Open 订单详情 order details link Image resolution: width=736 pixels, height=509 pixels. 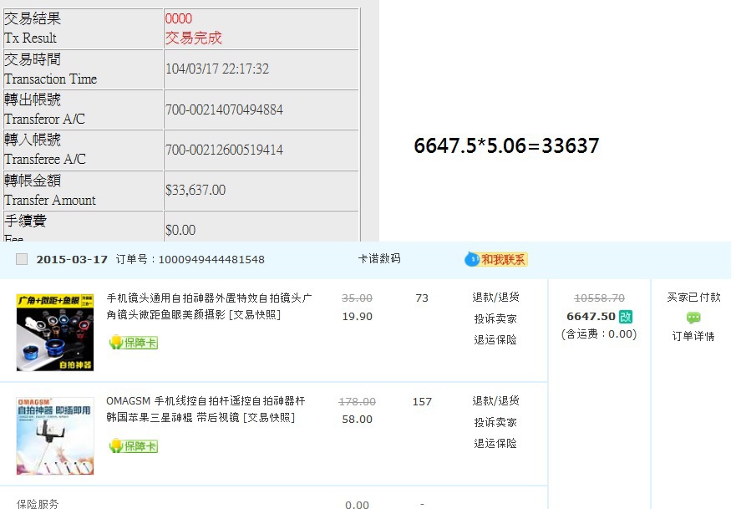point(693,336)
